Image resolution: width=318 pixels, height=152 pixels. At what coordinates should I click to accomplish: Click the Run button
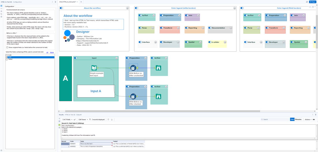click(x=312, y=2)
